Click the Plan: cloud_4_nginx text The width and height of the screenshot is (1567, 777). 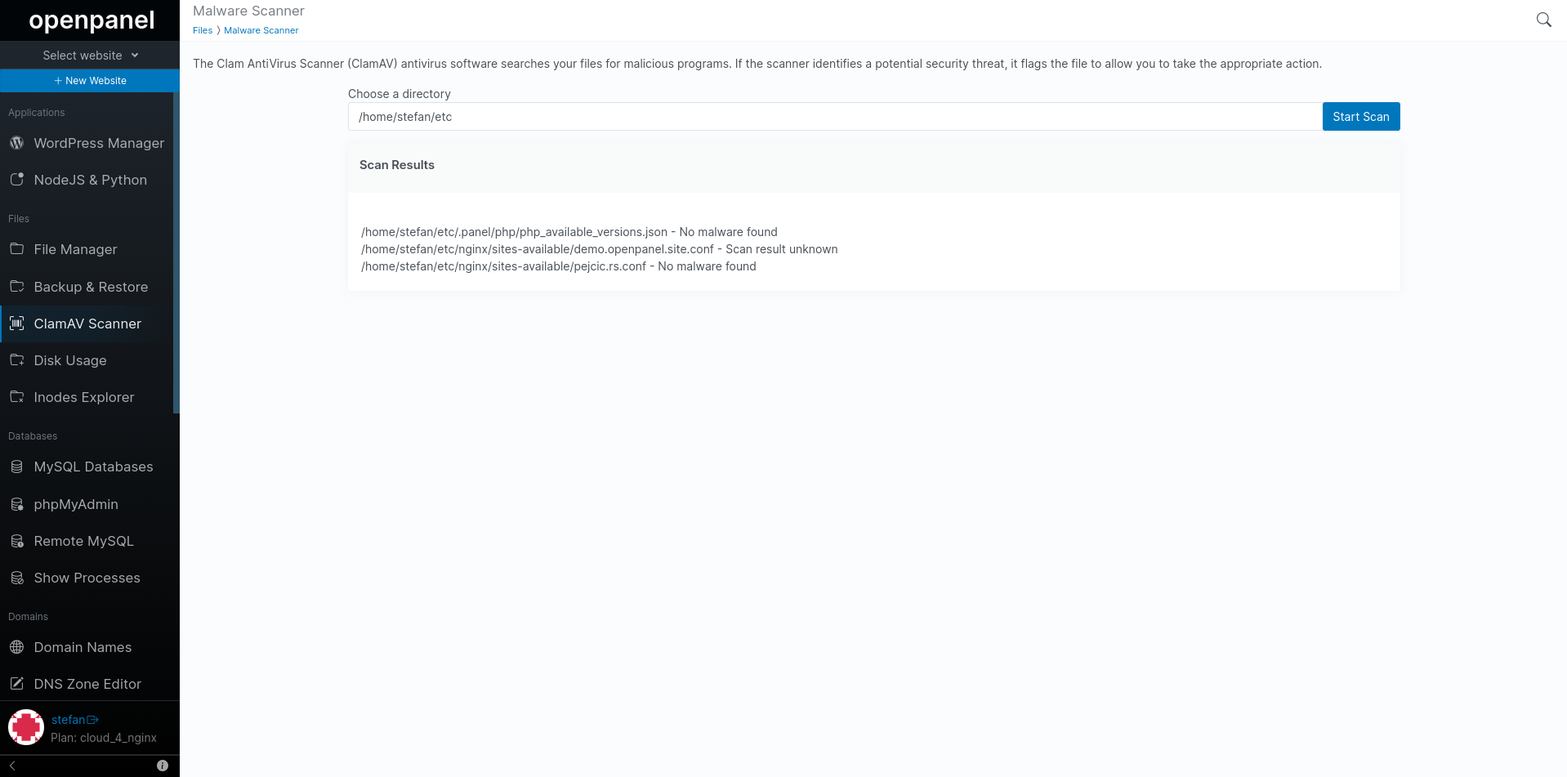click(104, 738)
